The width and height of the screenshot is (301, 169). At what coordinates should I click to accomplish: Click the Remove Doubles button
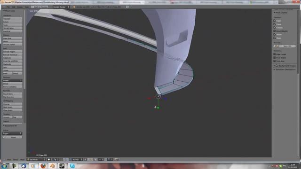(12, 87)
